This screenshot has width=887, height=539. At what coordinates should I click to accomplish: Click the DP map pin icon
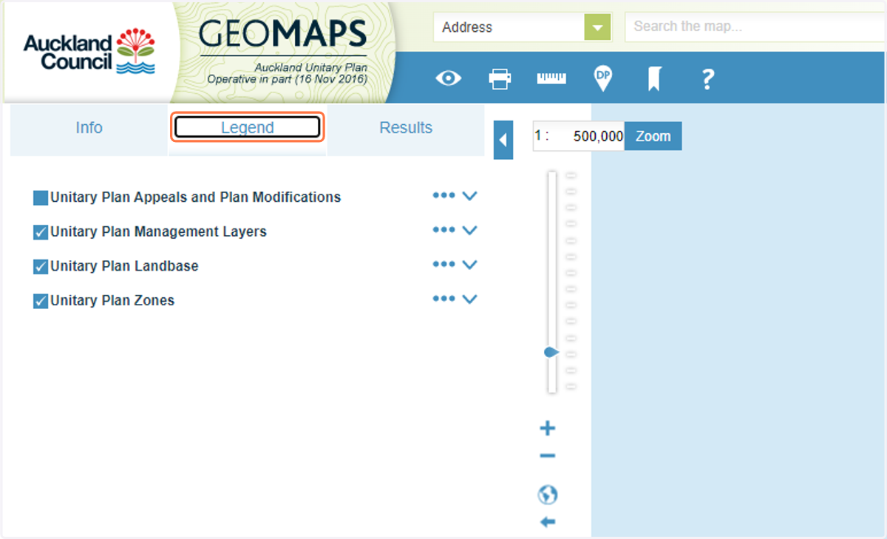point(603,78)
